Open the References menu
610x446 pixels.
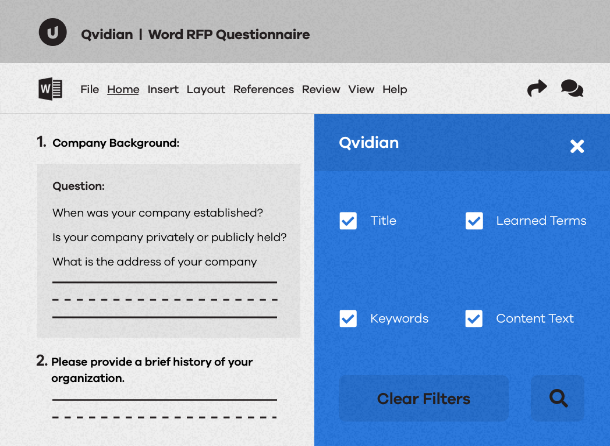263,90
